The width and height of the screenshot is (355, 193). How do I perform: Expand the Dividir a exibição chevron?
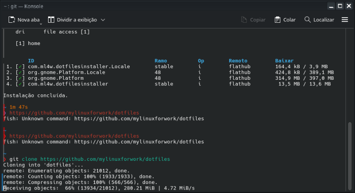103,20
